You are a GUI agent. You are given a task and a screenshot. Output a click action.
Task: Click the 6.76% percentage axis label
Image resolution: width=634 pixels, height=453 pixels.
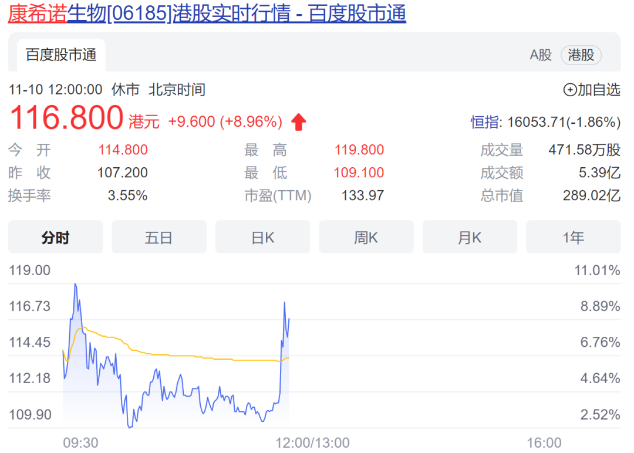pyautogui.click(x=600, y=342)
